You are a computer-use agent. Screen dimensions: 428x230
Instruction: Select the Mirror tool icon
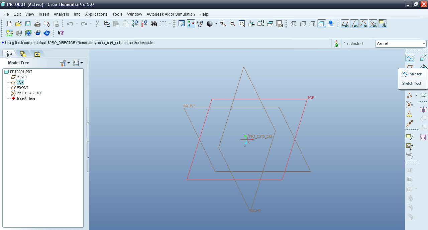pos(423,110)
